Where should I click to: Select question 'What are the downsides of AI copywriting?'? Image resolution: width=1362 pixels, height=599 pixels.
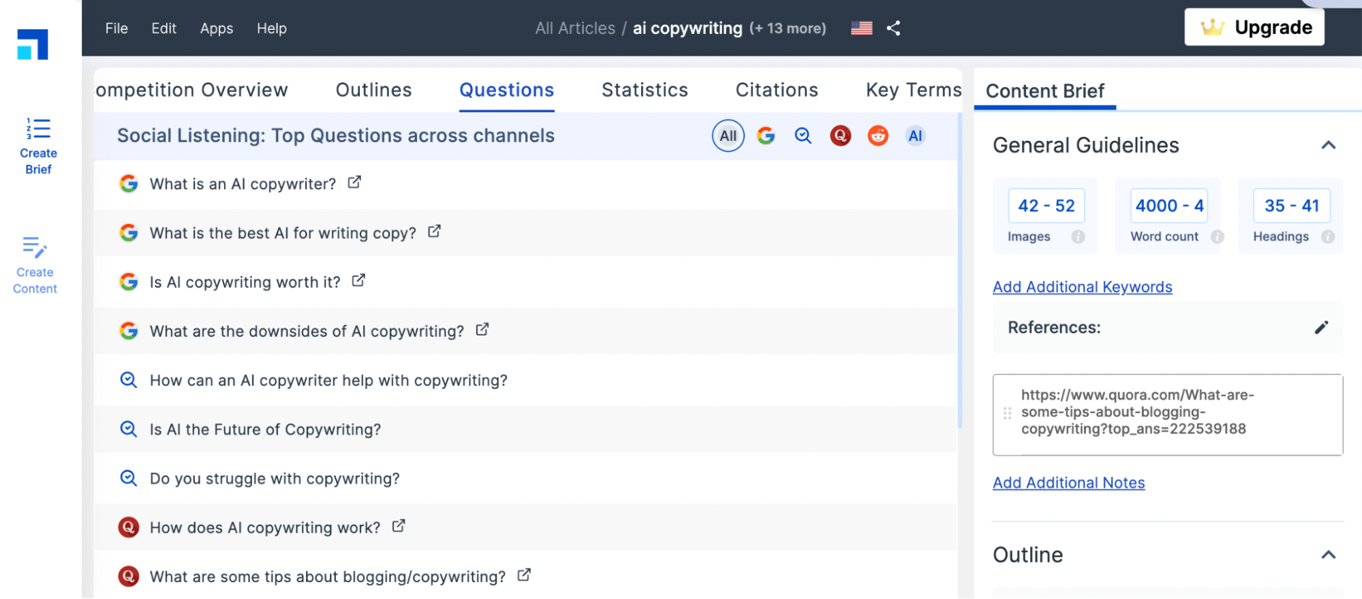click(x=307, y=331)
